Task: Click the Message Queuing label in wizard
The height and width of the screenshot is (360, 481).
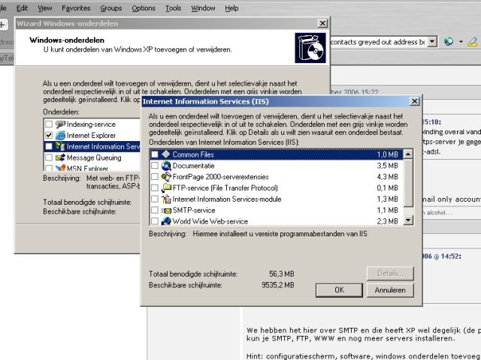Action: pyautogui.click(x=94, y=157)
